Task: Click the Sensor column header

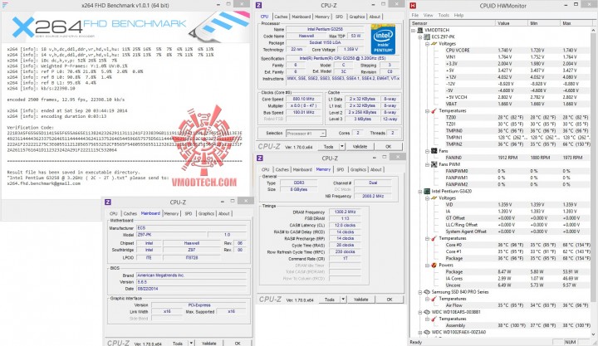Action: click(x=453, y=23)
